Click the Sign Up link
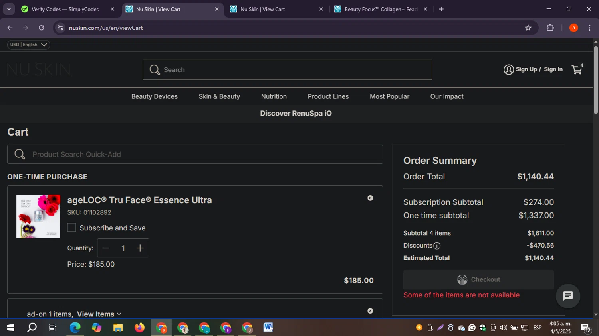Screen dimensions: 599x336 [x=526, y=69]
